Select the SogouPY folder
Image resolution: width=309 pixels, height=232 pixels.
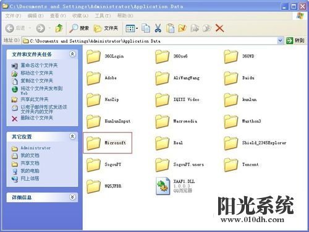coord(104,165)
